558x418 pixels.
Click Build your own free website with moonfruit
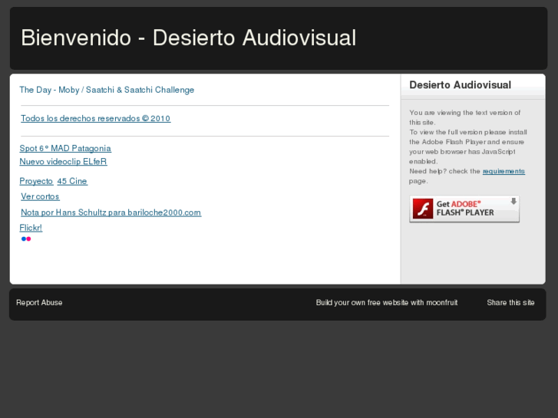click(387, 302)
